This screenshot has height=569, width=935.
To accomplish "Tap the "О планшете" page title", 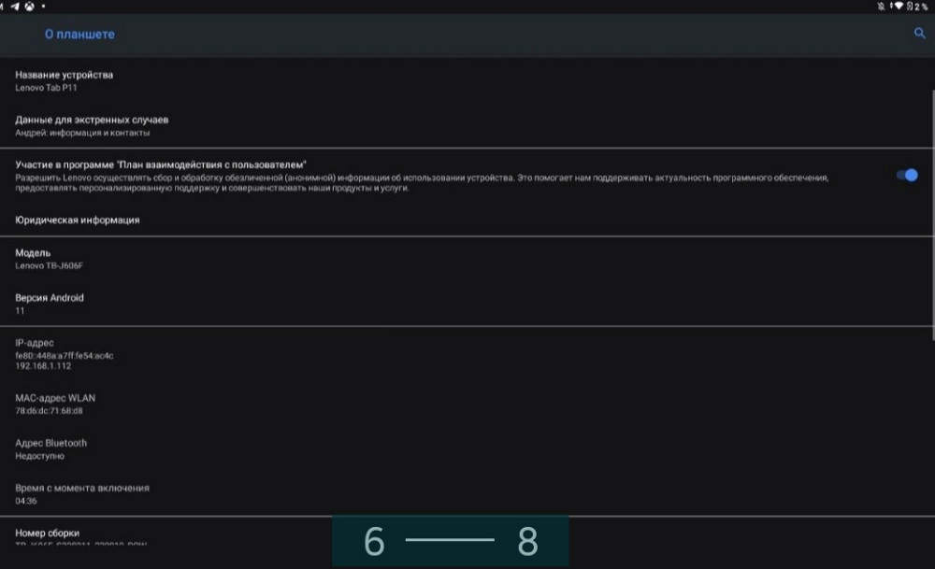I will [x=79, y=35].
